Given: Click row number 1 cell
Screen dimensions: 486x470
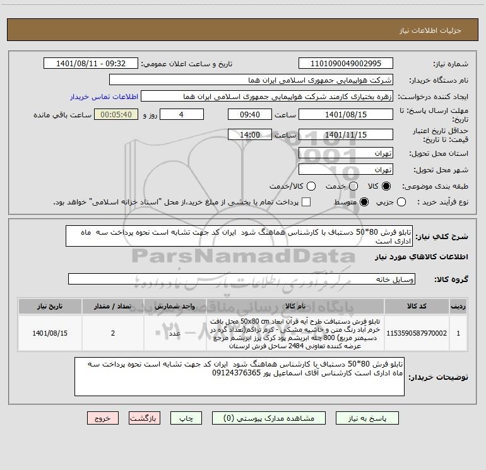Looking at the screenshot, I should 458,333.
